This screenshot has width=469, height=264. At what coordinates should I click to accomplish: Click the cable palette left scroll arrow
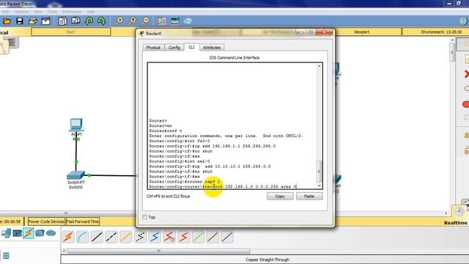point(64,251)
